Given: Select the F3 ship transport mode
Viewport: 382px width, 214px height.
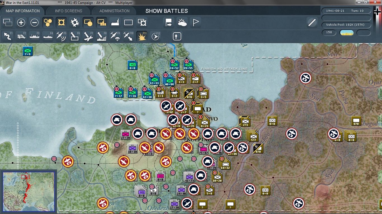Looking at the screenshot, I should 34,36.
